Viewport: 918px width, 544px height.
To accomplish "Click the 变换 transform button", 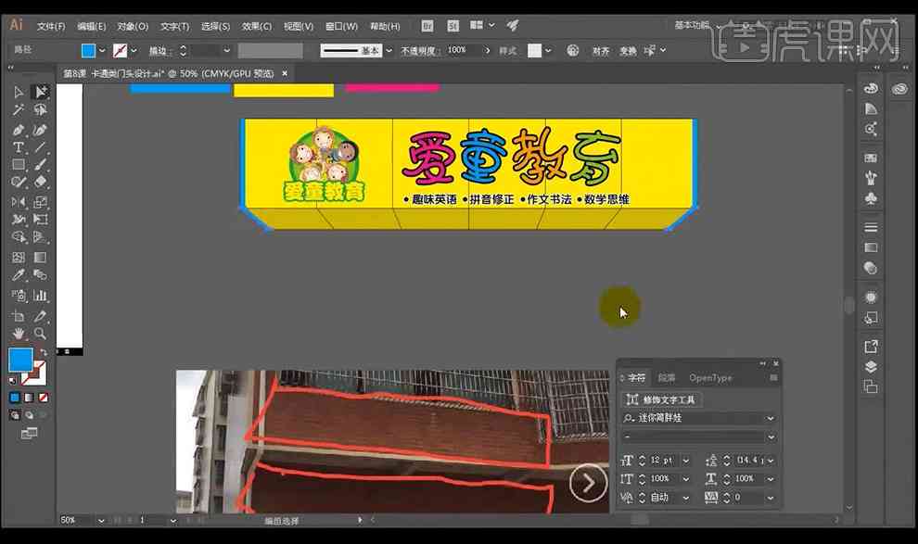I will click(x=628, y=51).
